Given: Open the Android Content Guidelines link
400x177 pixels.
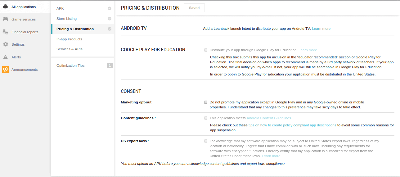Looking at the screenshot, I should click(x=269, y=118).
